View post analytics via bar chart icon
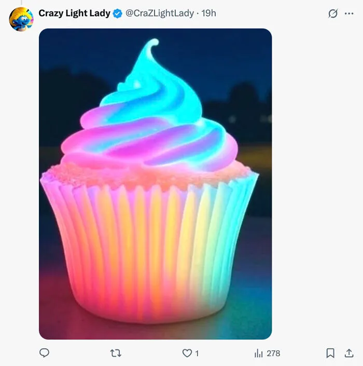363x366 pixels. (259, 353)
